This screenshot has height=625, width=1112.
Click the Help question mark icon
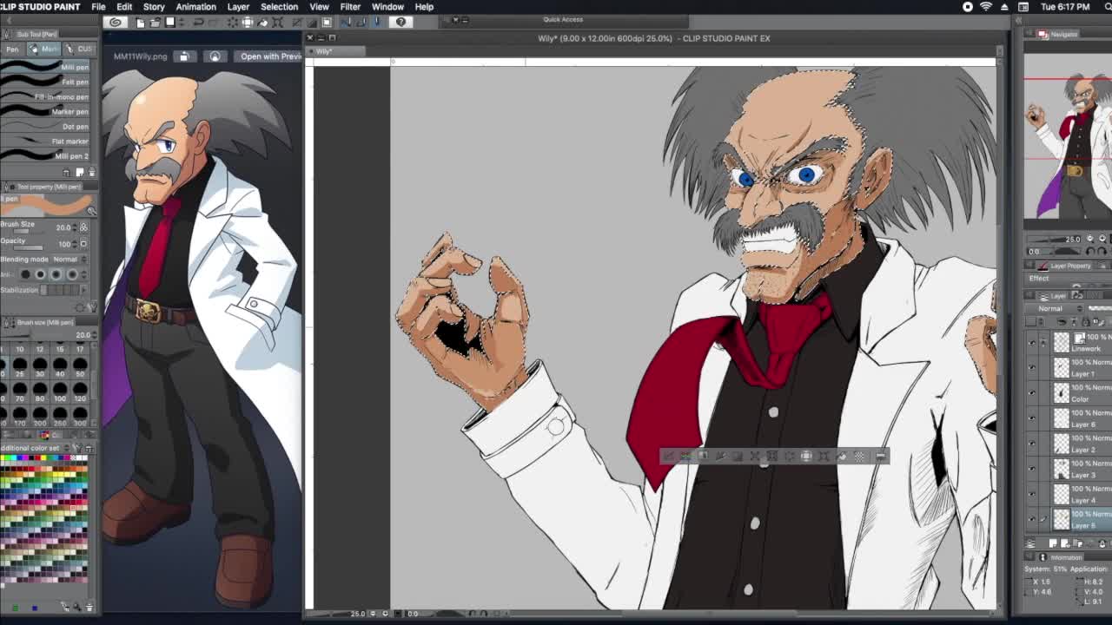click(x=400, y=22)
